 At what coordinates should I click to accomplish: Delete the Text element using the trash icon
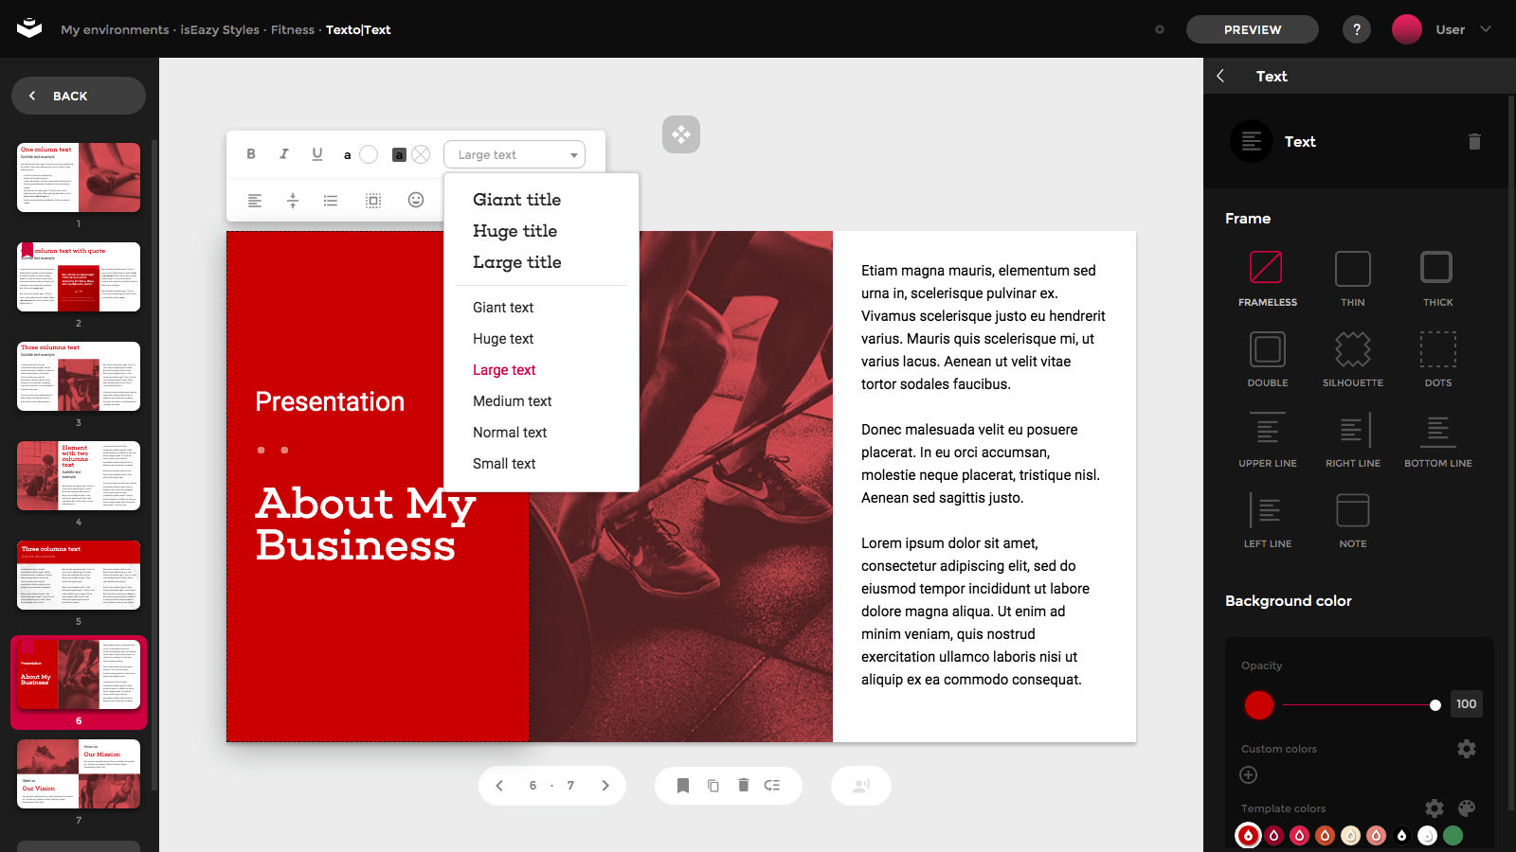[1474, 142]
